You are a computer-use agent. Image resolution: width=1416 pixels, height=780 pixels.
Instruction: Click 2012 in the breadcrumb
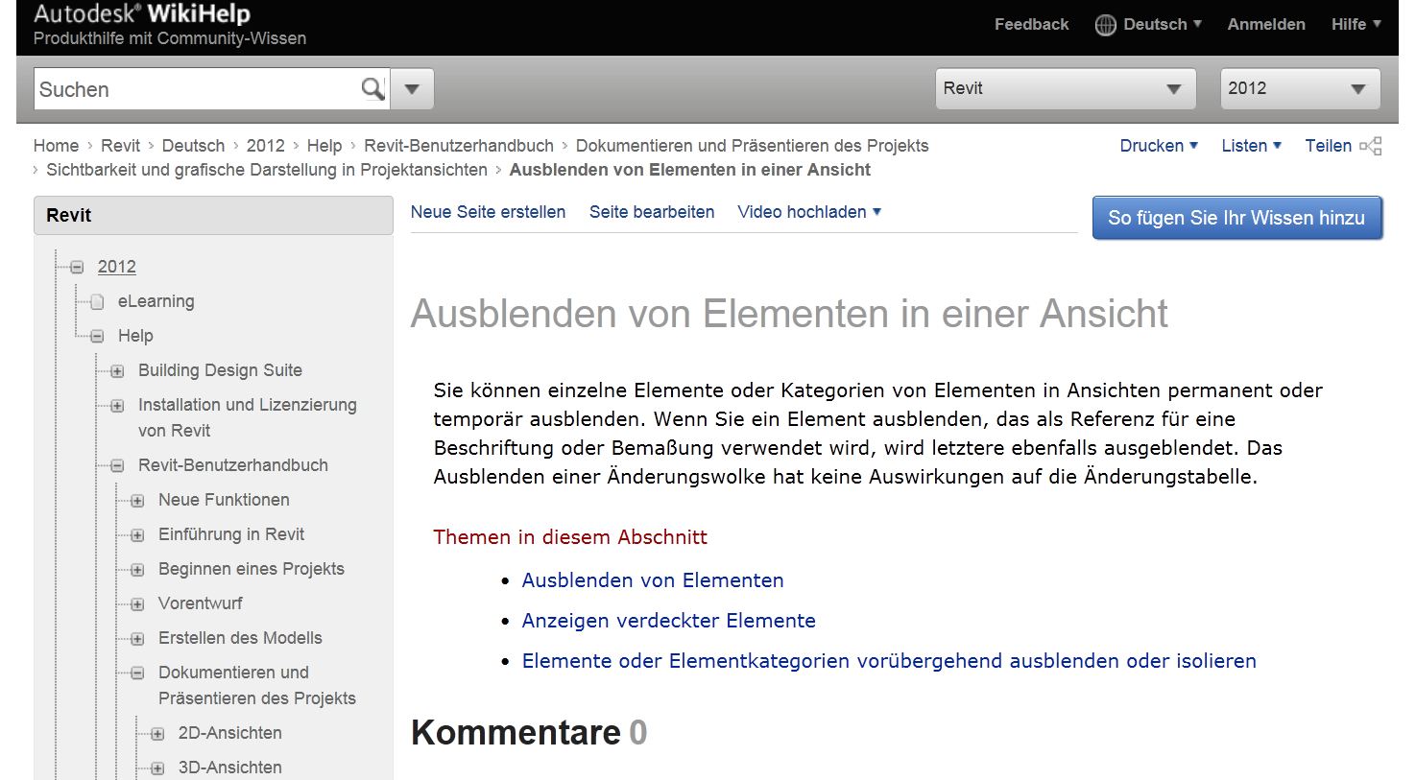tap(265, 146)
